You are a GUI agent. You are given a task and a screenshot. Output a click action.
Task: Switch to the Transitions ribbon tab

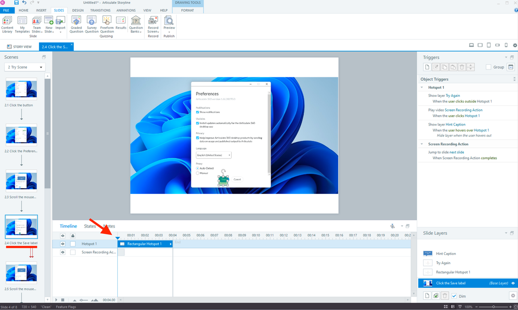[100, 10]
